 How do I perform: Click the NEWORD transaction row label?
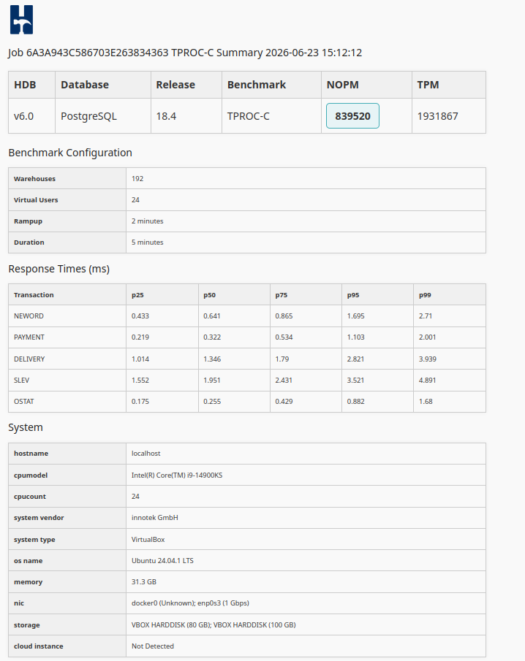tap(29, 316)
